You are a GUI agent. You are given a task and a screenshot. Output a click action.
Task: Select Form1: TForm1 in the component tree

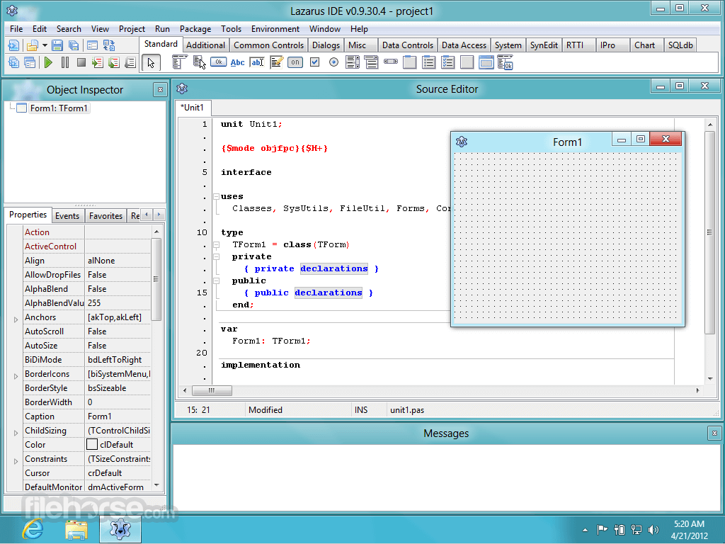[59, 108]
